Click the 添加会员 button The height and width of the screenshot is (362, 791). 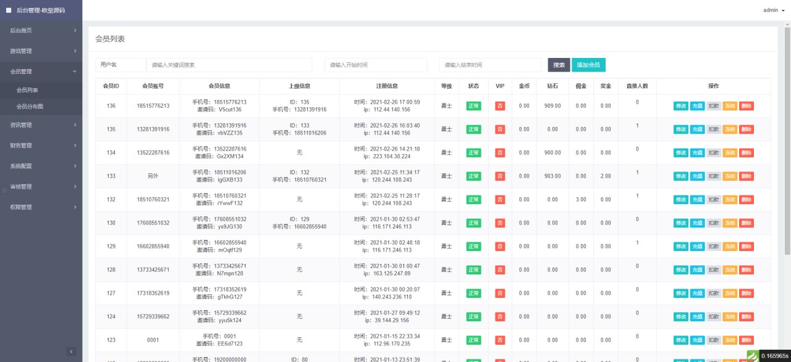tap(588, 65)
